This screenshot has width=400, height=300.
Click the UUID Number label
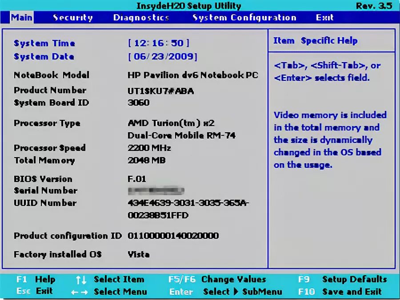click(x=45, y=203)
